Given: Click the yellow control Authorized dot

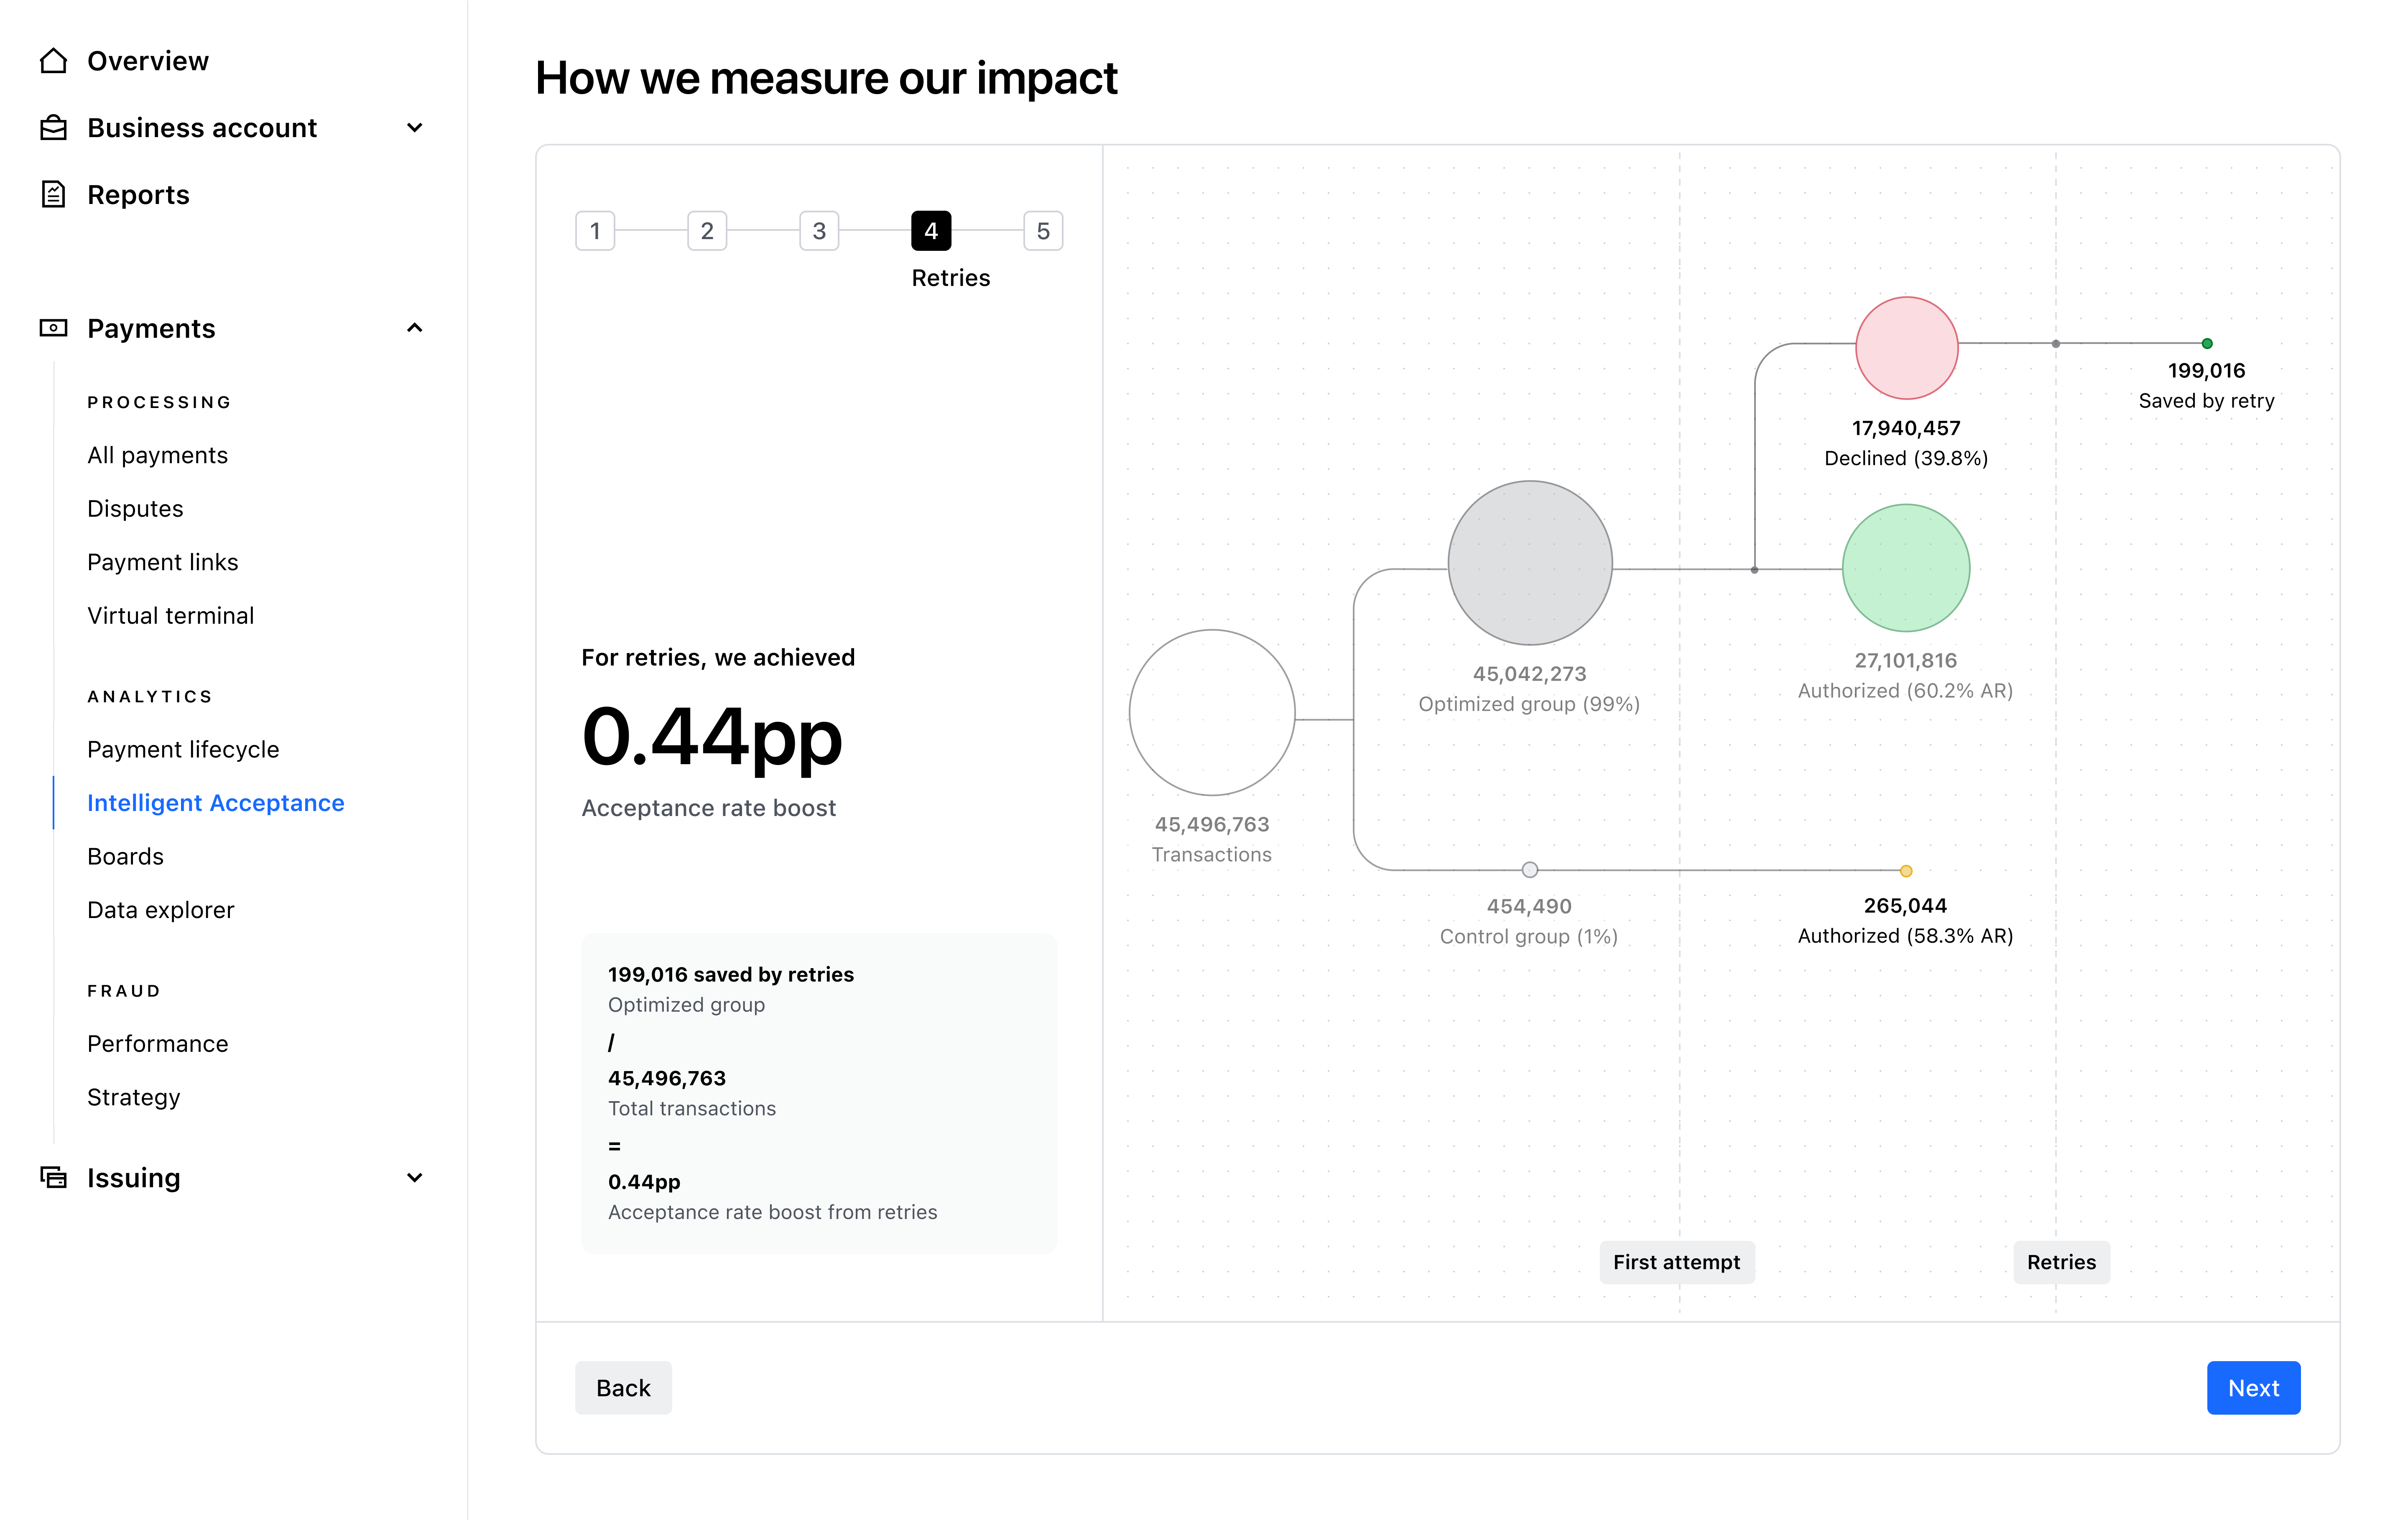Looking at the screenshot, I should pos(1906,871).
